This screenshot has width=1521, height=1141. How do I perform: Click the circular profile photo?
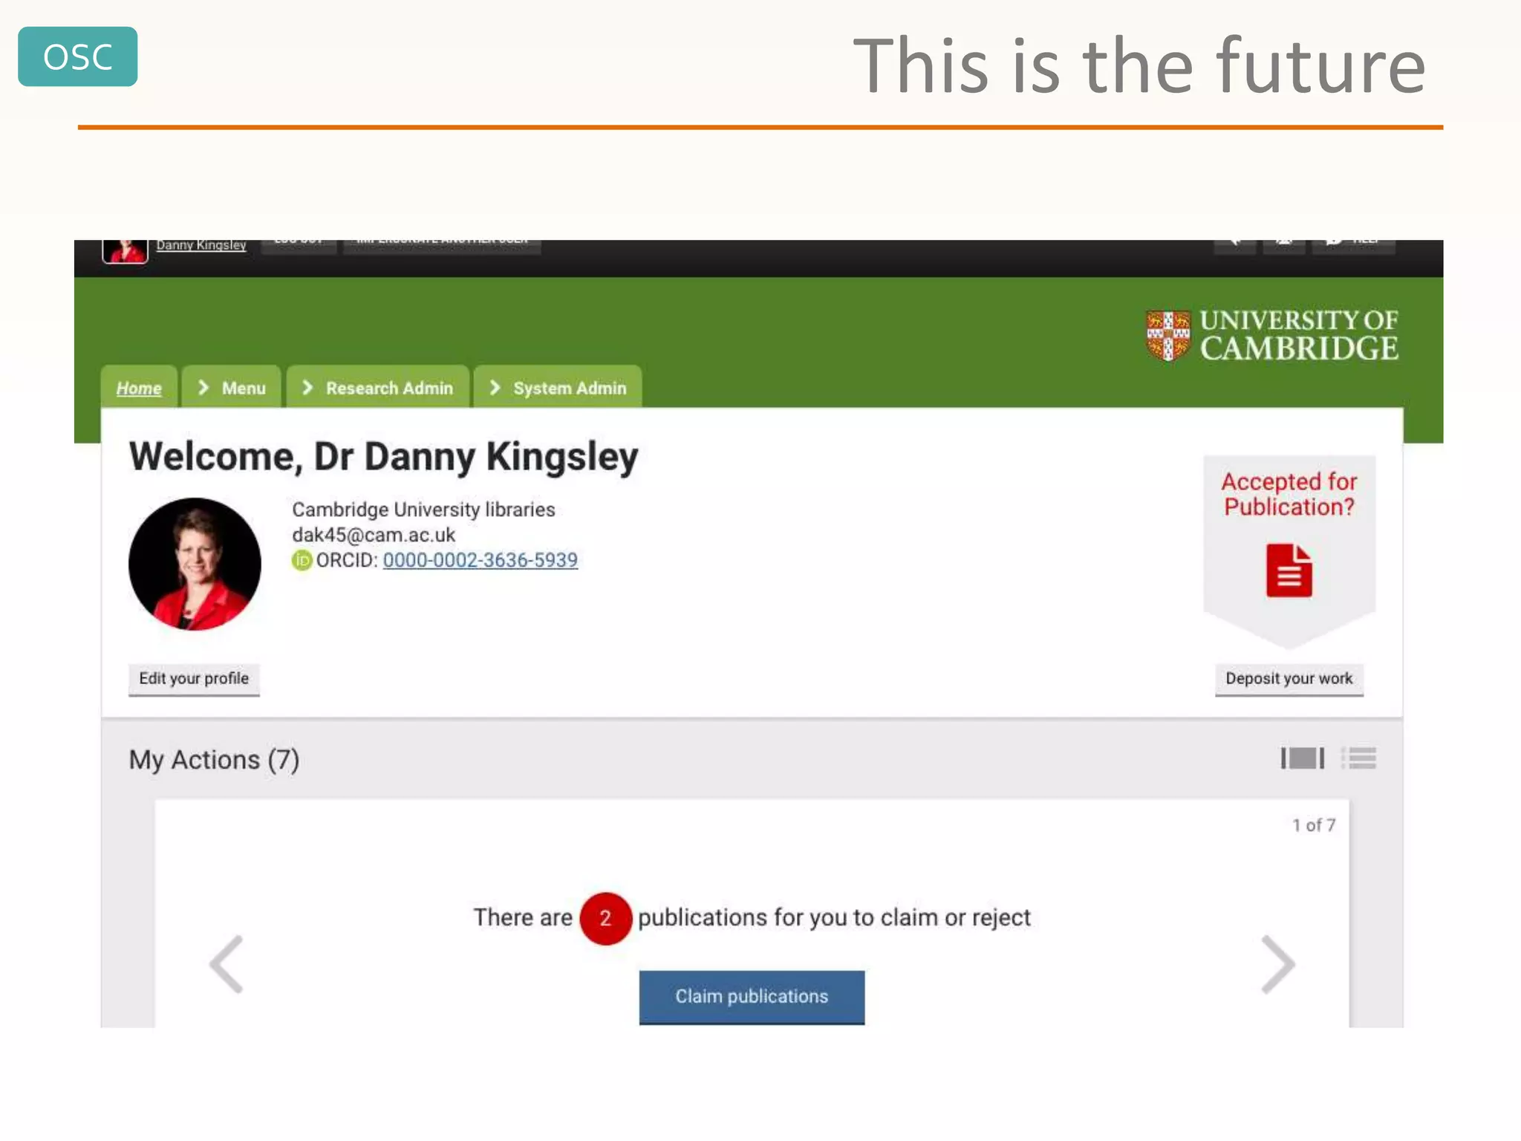(x=195, y=564)
